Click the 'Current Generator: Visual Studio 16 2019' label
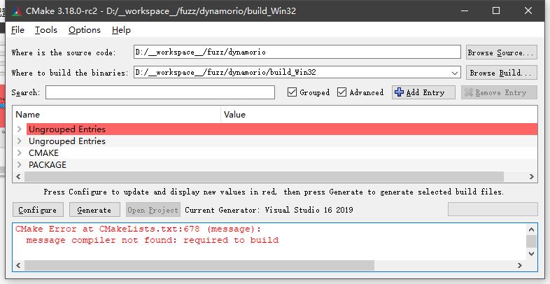550x284 pixels. coord(269,210)
